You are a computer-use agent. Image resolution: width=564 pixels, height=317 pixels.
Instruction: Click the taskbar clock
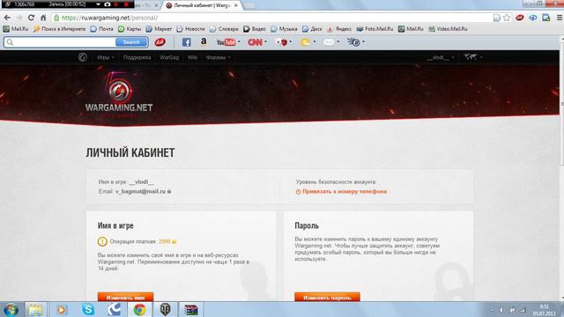tap(544, 310)
